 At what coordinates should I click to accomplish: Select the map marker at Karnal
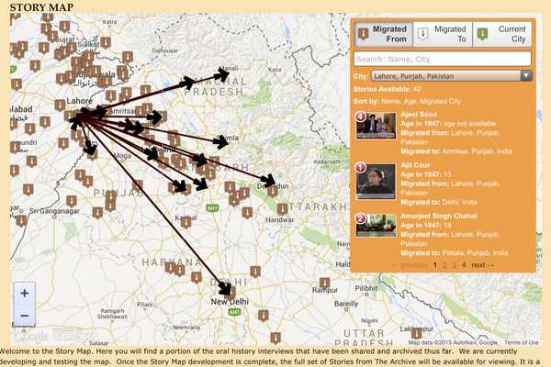coord(186,222)
